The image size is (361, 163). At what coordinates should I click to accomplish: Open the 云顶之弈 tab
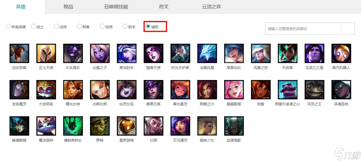point(212,7)
